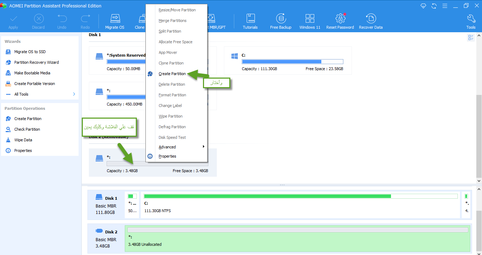
Task: Choose Merge Partitions in context menu
Action: [x=172, y=21]
